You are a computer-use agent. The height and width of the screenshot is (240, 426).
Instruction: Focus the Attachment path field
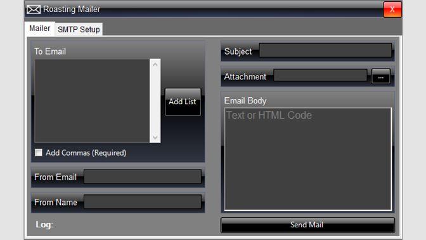pyautogui.click(x=320, y=75)
